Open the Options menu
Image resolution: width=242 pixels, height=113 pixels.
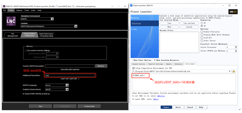(x=19, y=10)
